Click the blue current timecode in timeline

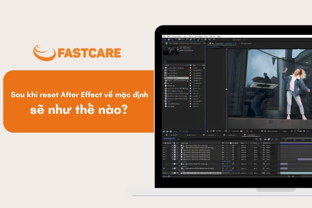pos(170,138)
